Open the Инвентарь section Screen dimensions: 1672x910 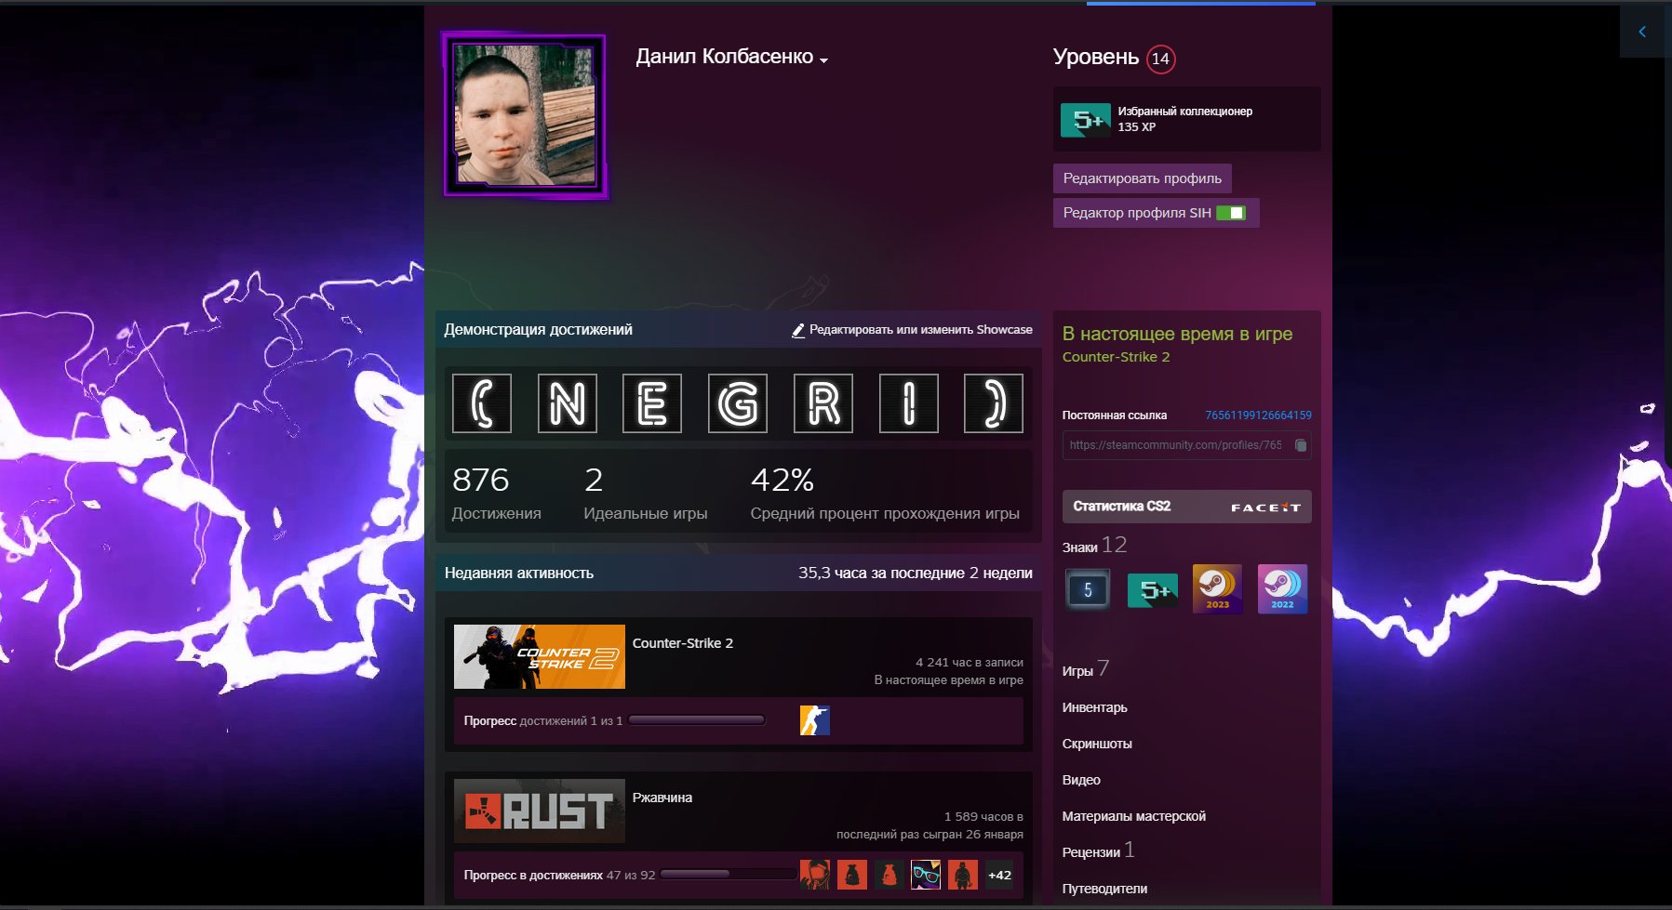(1094, 707)
